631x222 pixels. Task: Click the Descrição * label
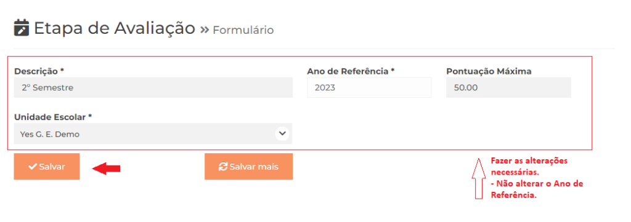point(39,71)
